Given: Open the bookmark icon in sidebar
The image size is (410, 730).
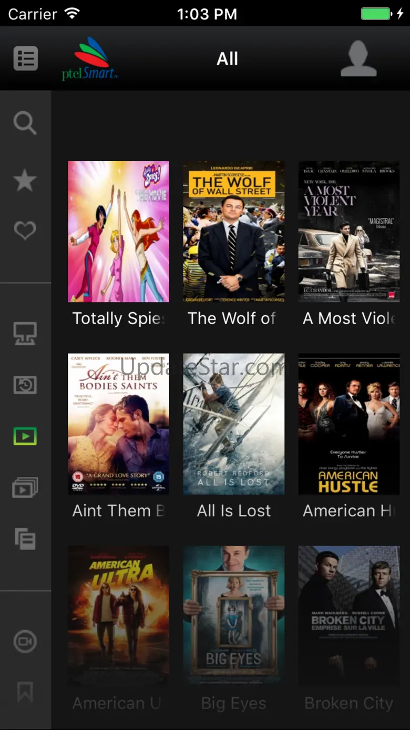Looking at the screenshot, I should pos(25,692).
